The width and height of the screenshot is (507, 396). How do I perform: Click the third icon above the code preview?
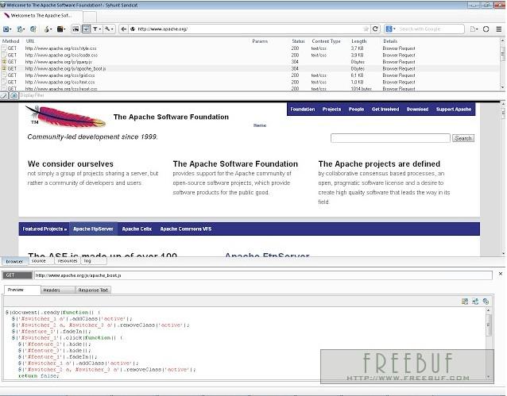pos(486,302)
